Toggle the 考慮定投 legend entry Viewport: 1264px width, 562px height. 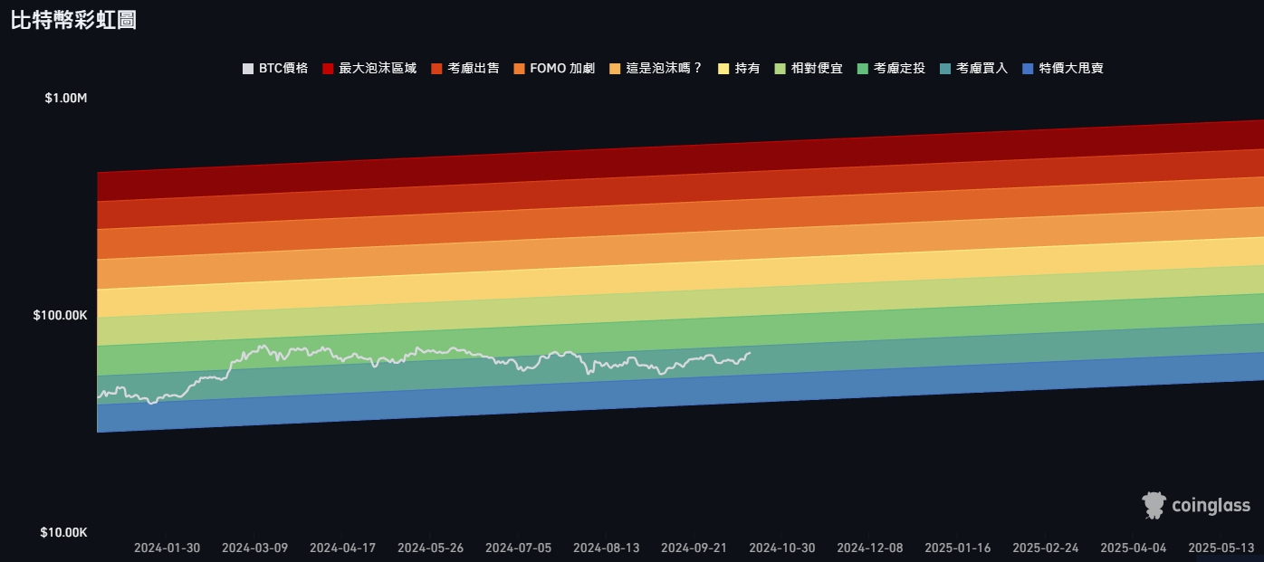(x=890, y=69)
